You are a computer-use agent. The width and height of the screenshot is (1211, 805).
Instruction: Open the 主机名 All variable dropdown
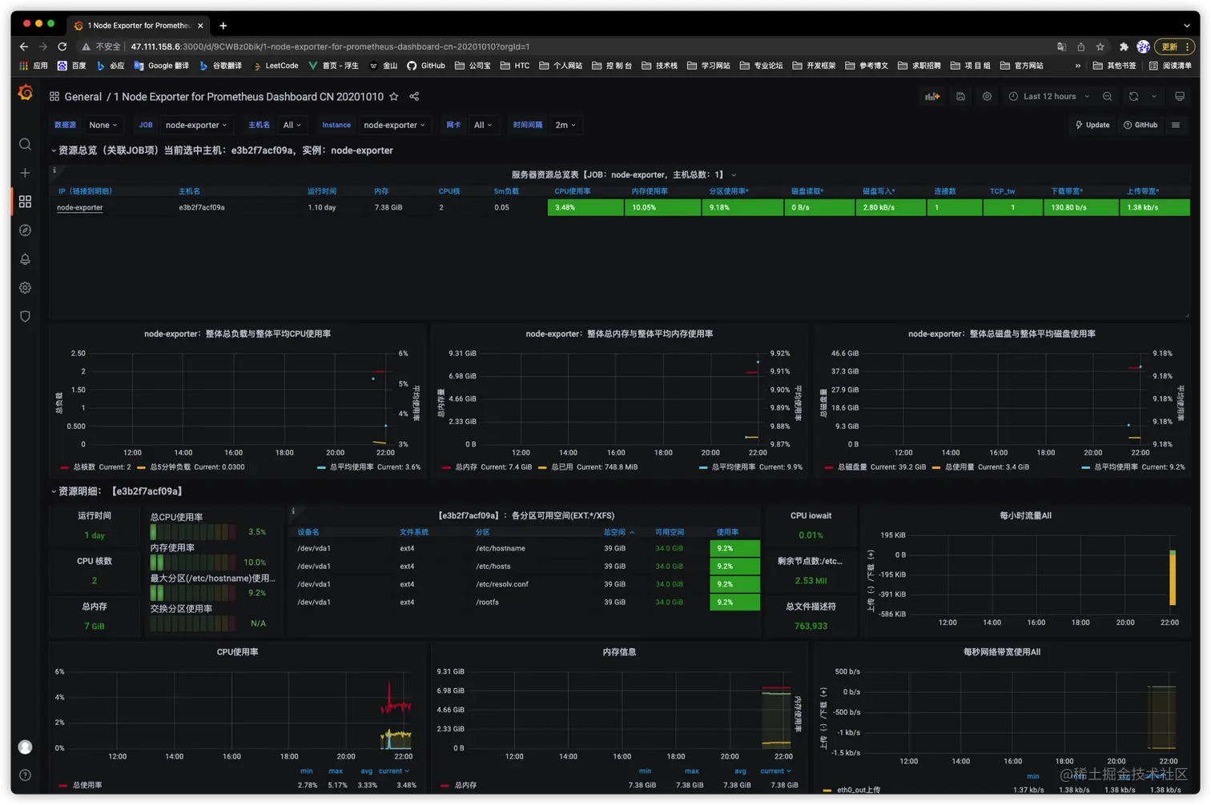coord(292,125)
